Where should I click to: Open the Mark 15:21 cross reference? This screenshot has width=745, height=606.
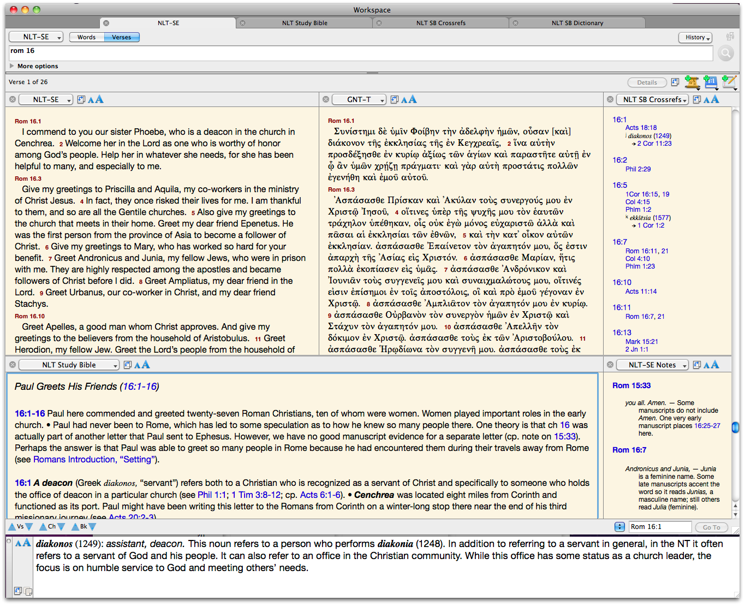[x=641, y=342]
